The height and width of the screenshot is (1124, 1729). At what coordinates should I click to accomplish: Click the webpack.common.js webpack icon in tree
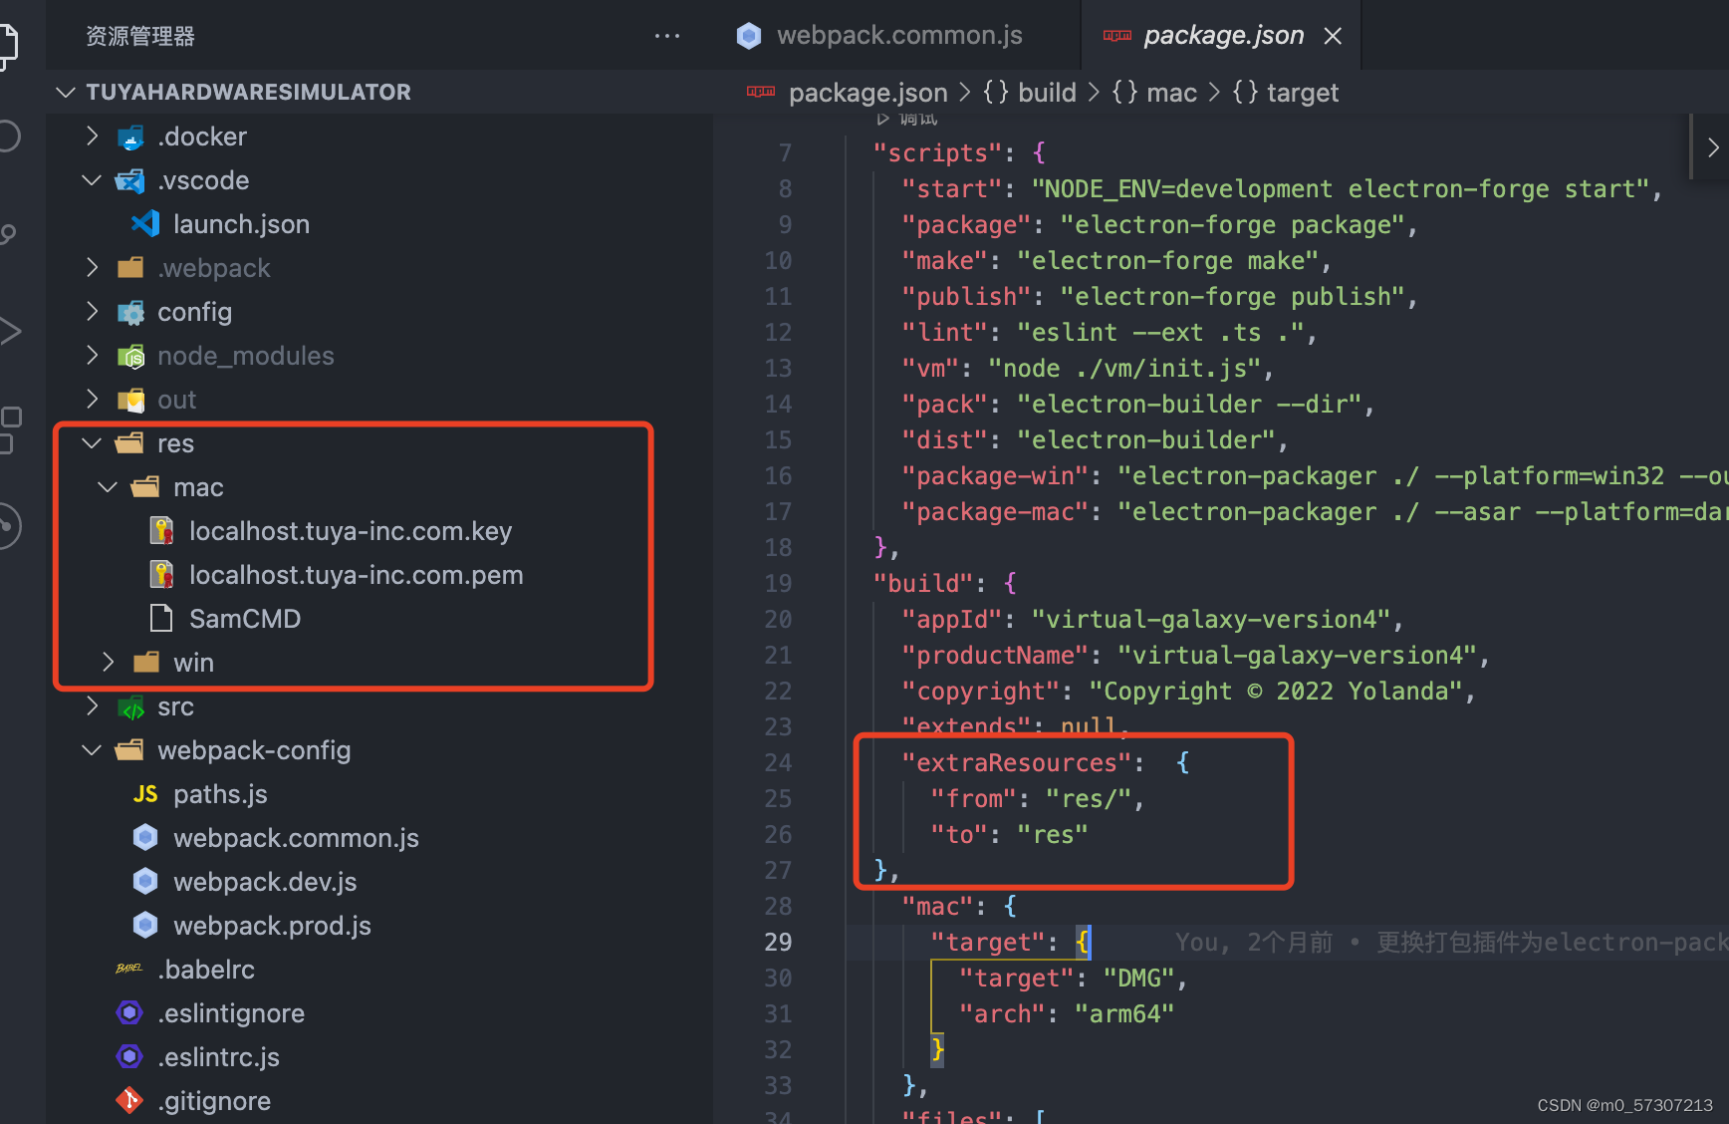coord(145,838)
